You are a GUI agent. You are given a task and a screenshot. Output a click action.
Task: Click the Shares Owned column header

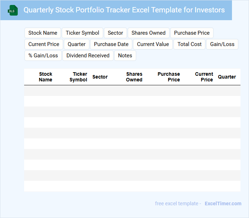pyautogui.click(x=134, y=77)
